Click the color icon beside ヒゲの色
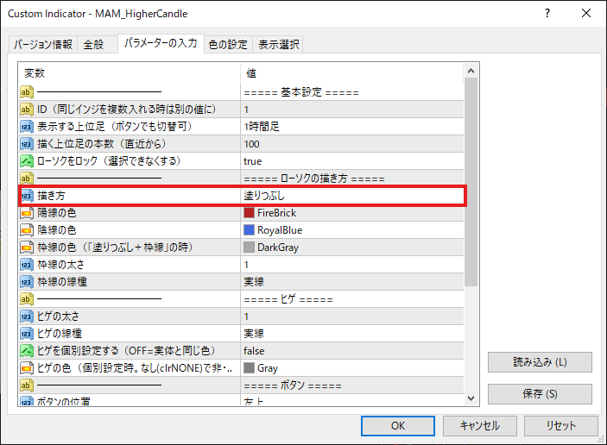Screen dimensions: 607x445 coord(26,368)
